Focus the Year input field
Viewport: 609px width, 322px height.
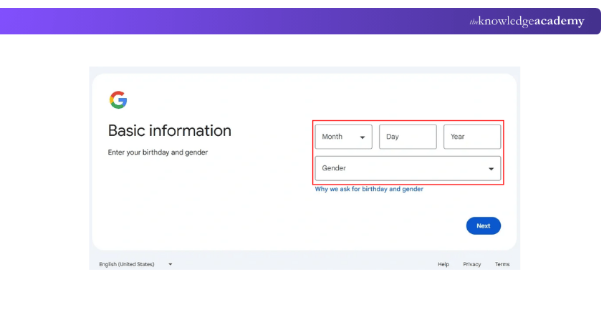[472, 137]
